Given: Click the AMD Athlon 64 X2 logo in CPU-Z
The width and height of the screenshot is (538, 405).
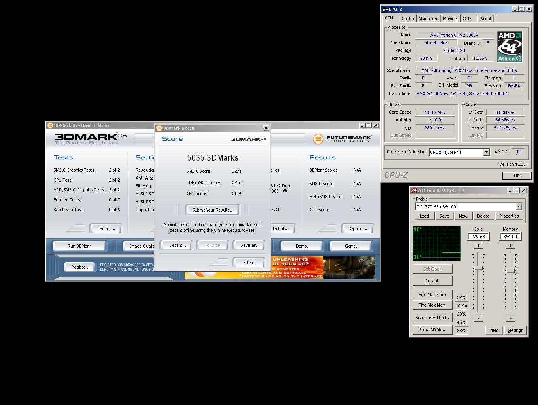Looking at the screenshot, I should (x=510, y=47).
